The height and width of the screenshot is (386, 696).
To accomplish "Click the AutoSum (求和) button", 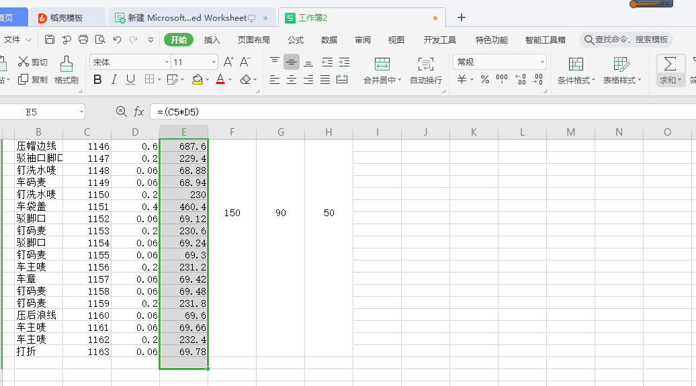I will tap(670, 70).
